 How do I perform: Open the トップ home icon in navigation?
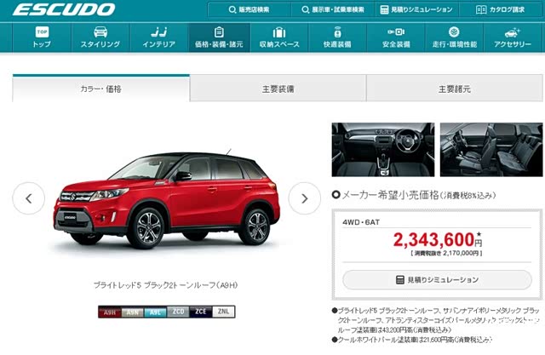pos(42,37)
